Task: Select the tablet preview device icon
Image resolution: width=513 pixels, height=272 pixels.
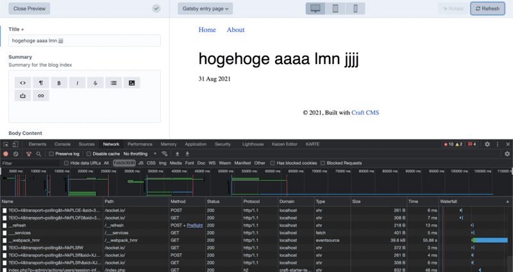Action: [x=335, y=9]
